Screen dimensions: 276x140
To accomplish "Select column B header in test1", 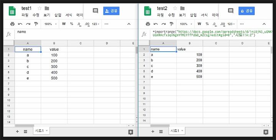I will click(x=54, y=43).
